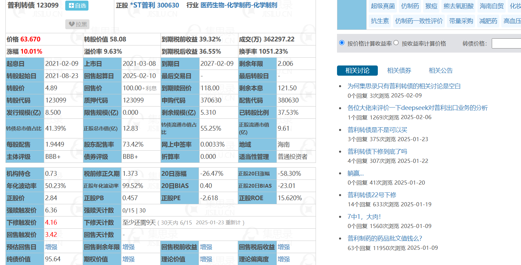Click the 涨幅 value 10.01%
521x265 pixels.
click(31, 52)
